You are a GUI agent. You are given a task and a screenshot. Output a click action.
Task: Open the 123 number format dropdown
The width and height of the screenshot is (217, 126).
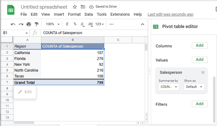(x=100, y=24)
